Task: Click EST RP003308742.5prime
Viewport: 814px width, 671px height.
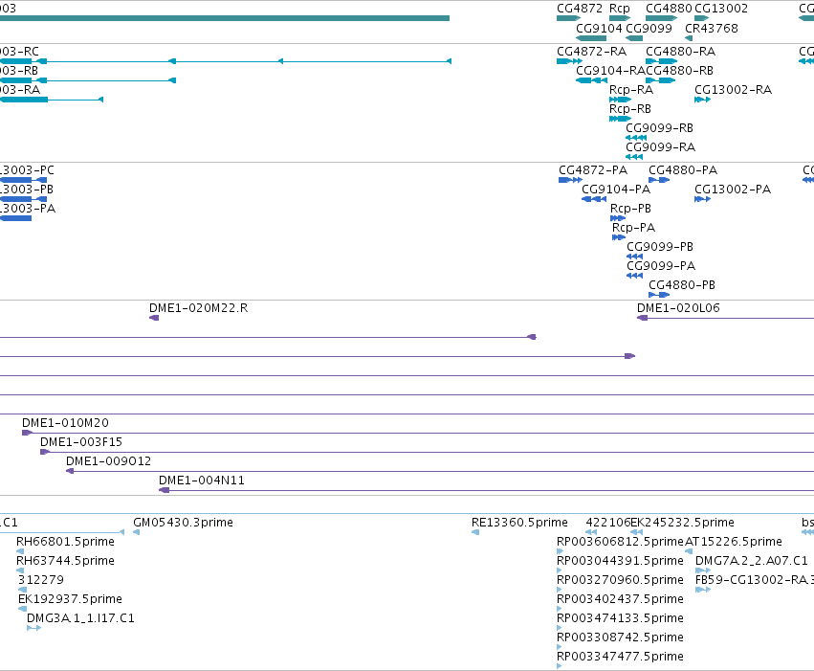Action: (x=620, y=637)
